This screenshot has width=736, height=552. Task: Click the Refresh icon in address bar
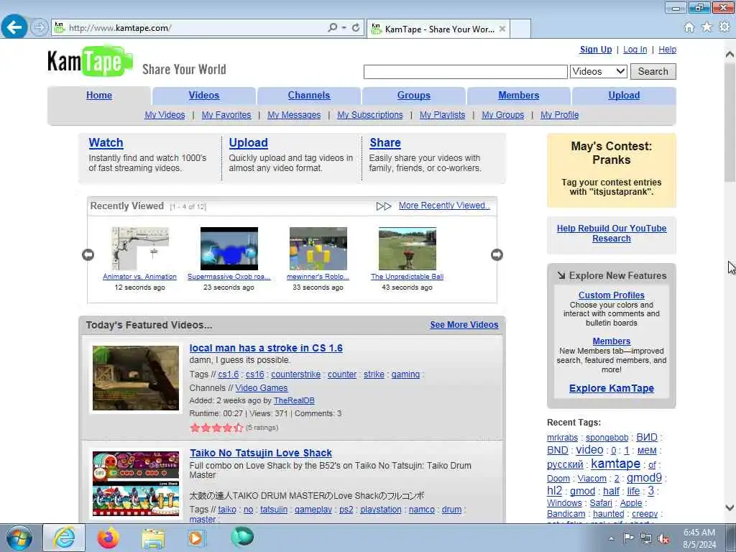(356, 28)
